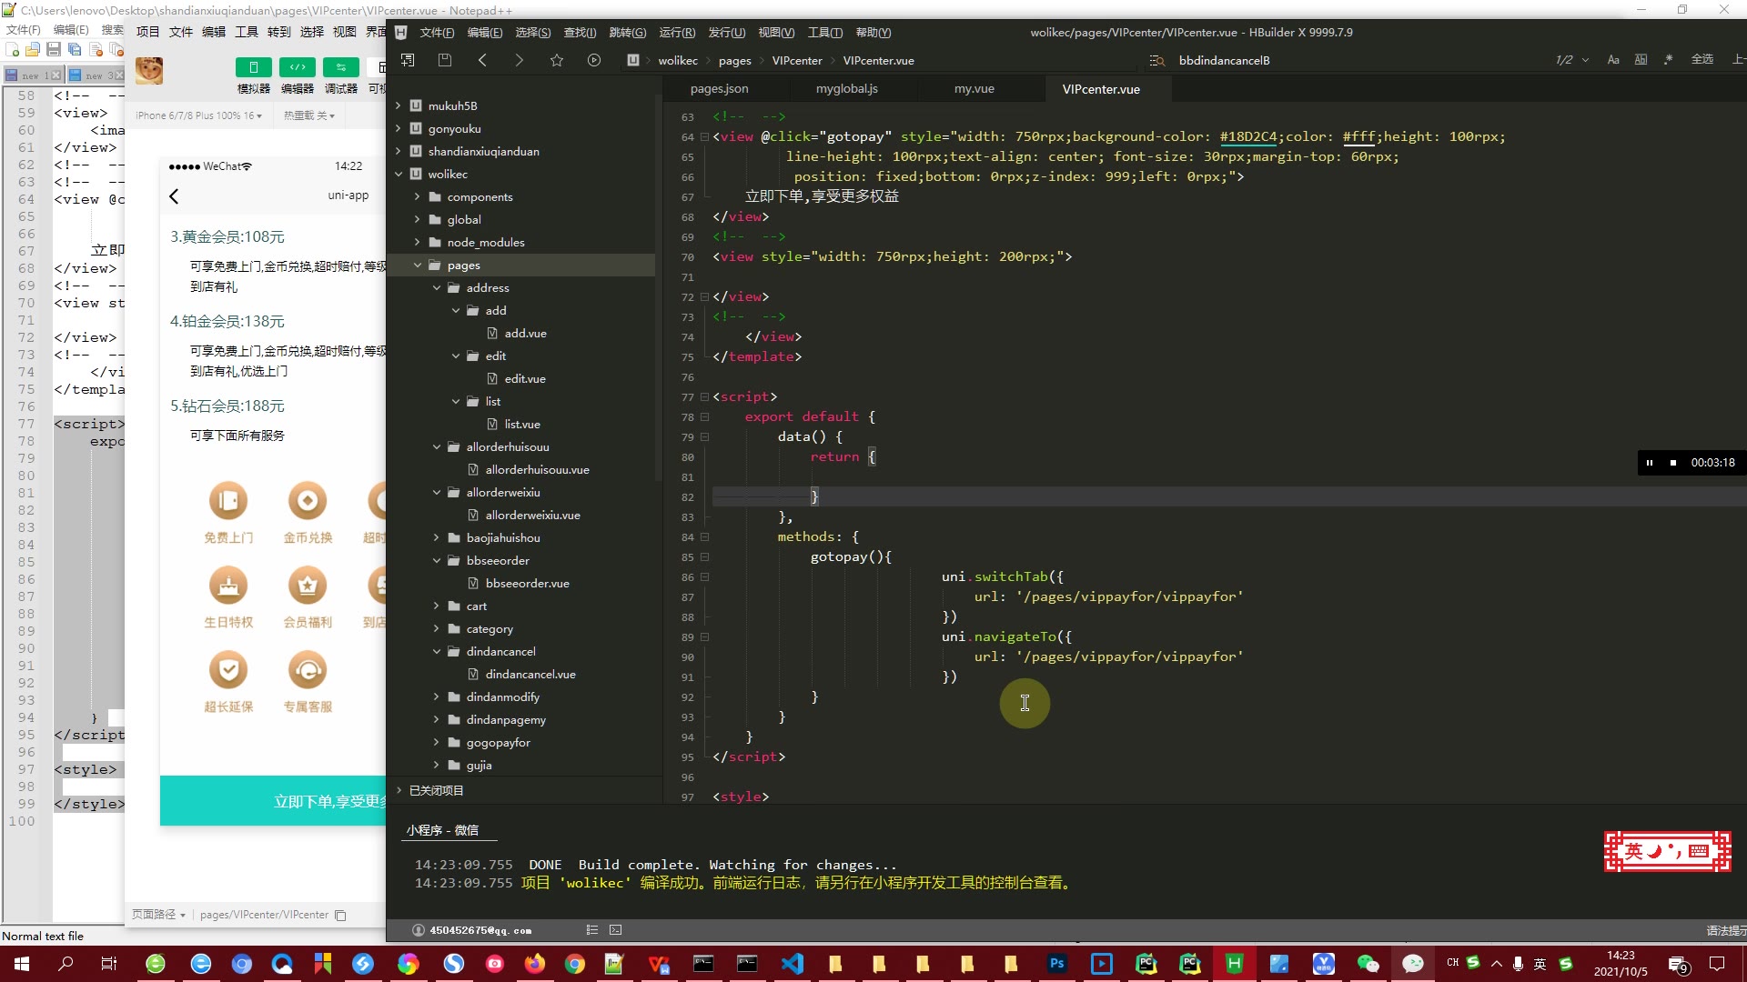Tap the 专属客服 service icon
The image size is (1747, 982).
[x=308, y=670]
